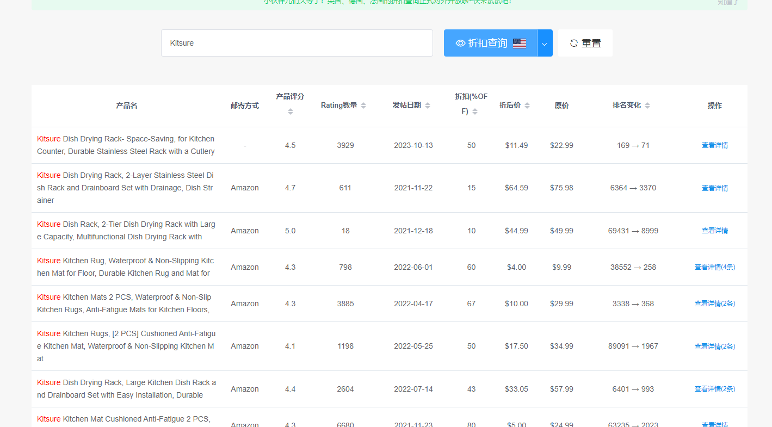
Task: Click the sort arrows next to 发帖日期
Action: click(428, 105)
